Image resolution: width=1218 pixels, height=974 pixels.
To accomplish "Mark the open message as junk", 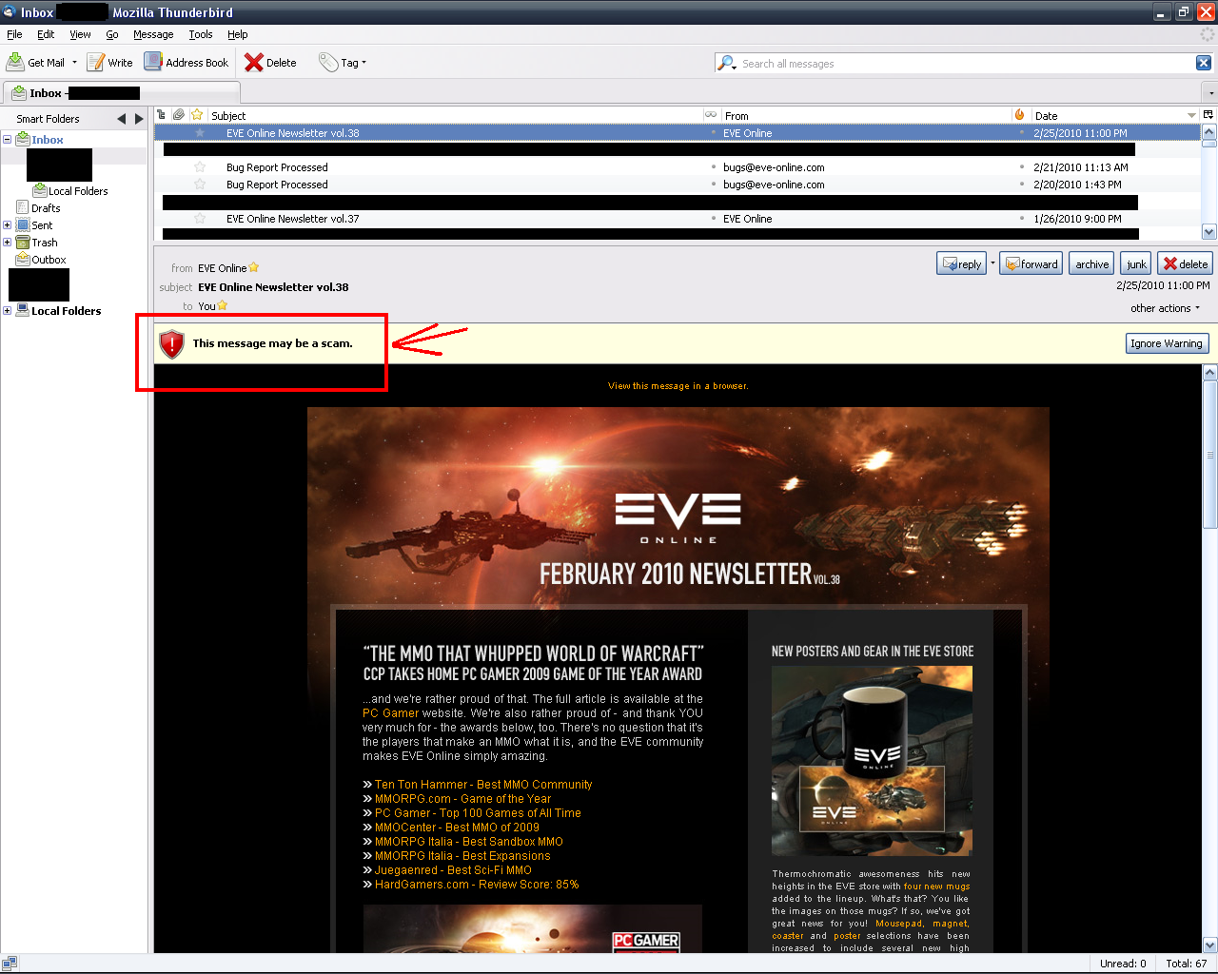I will click(1136, 263).
